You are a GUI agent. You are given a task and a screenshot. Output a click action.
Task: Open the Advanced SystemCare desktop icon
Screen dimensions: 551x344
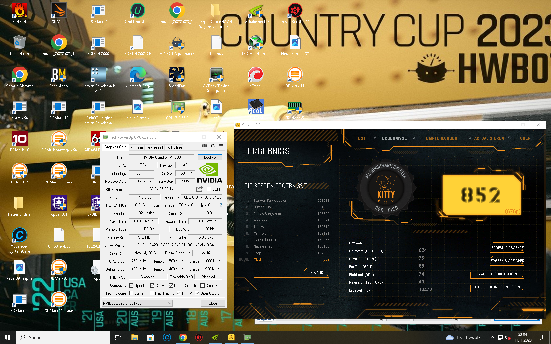coord(20,240)
